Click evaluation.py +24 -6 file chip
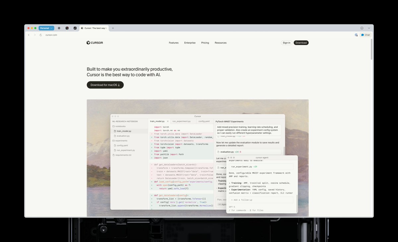 tap(248, 152)
